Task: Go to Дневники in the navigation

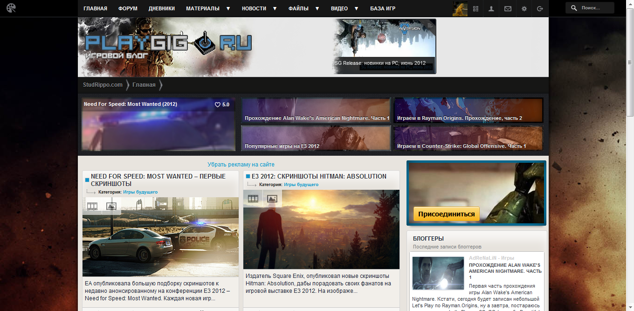Action: click(162, 8)
